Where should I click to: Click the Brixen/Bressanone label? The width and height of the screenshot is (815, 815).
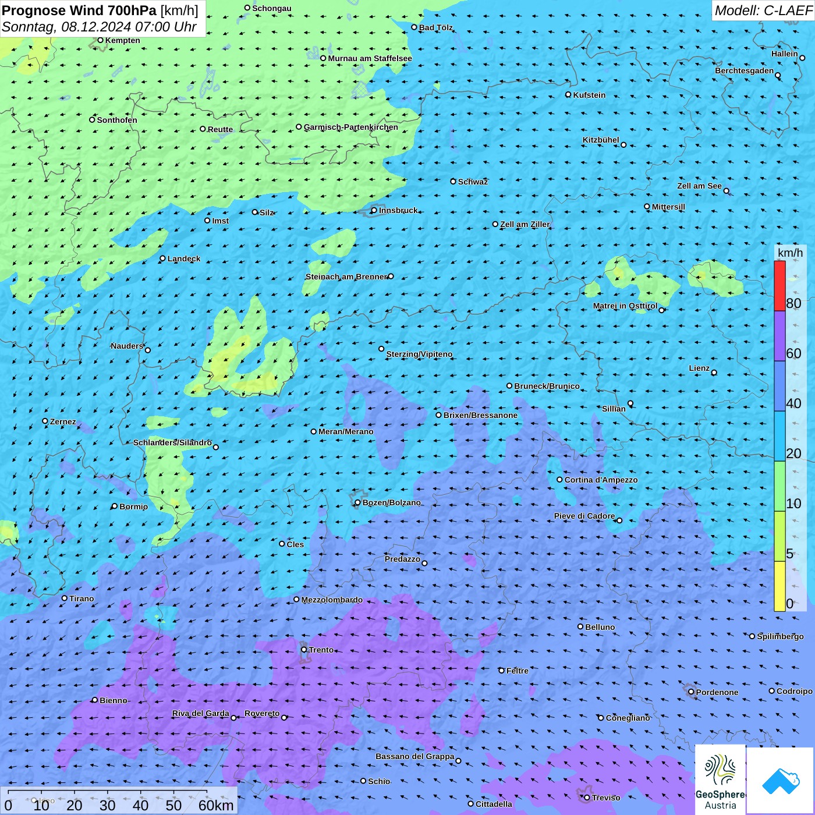pos(480,415)
